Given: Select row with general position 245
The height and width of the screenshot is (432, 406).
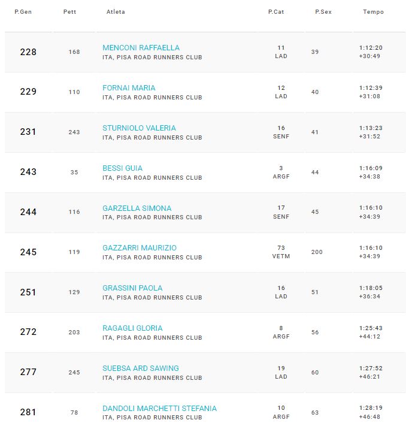Looking at the screenshot, I should tap(205, 252).
